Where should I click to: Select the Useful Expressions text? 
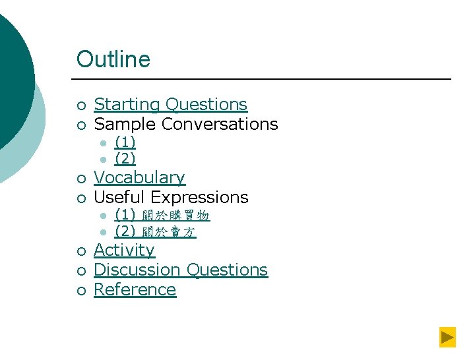pyautogui.click(x=171, y=197)
